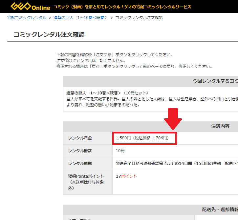Select instruction line 修正される場合は「戻る」ボタン
238x220 pixels.
(x=134, y=67)
